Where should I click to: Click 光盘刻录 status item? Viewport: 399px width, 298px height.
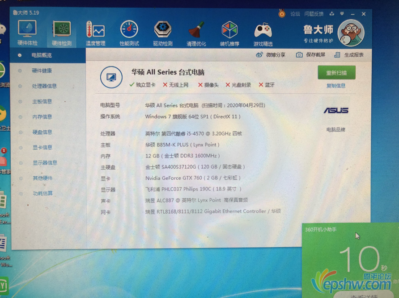coord(238,85)
